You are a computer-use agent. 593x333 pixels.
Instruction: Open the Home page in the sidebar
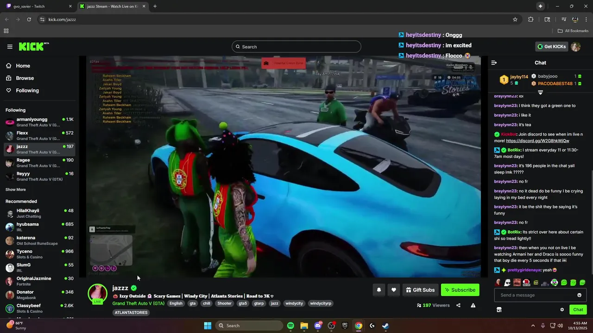click(23, 66)
